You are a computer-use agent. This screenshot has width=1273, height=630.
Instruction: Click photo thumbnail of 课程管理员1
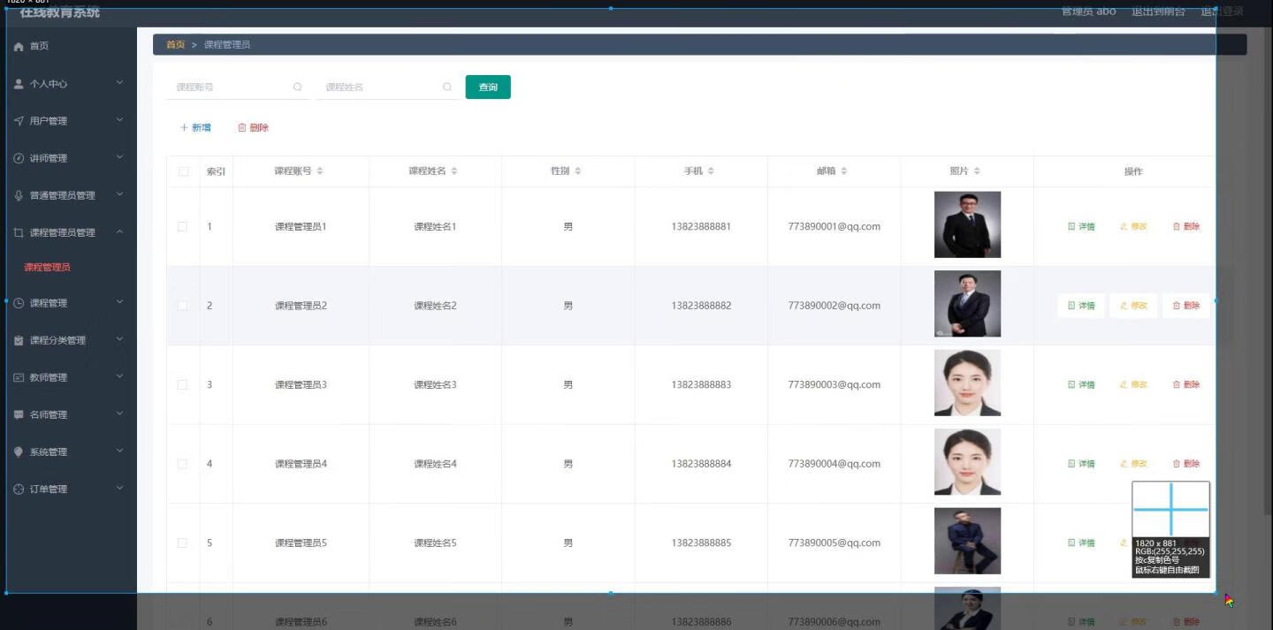967,224
